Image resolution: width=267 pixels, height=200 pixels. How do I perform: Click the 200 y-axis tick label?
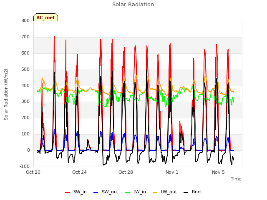pos(25,117)
